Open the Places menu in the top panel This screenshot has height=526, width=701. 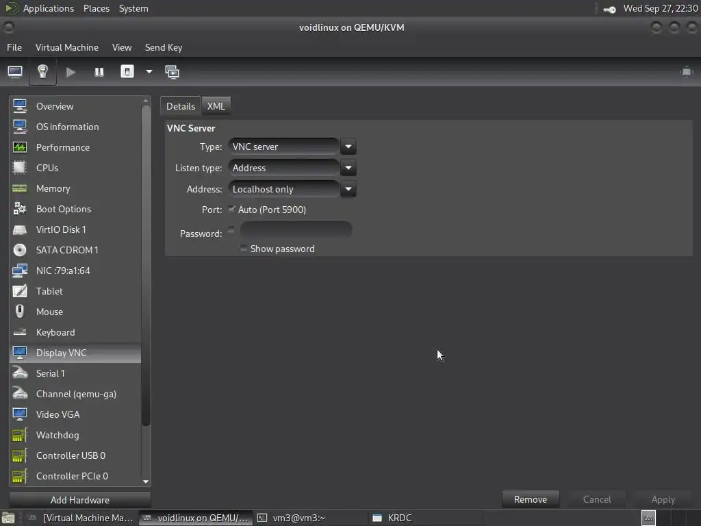tap(96, 8)
